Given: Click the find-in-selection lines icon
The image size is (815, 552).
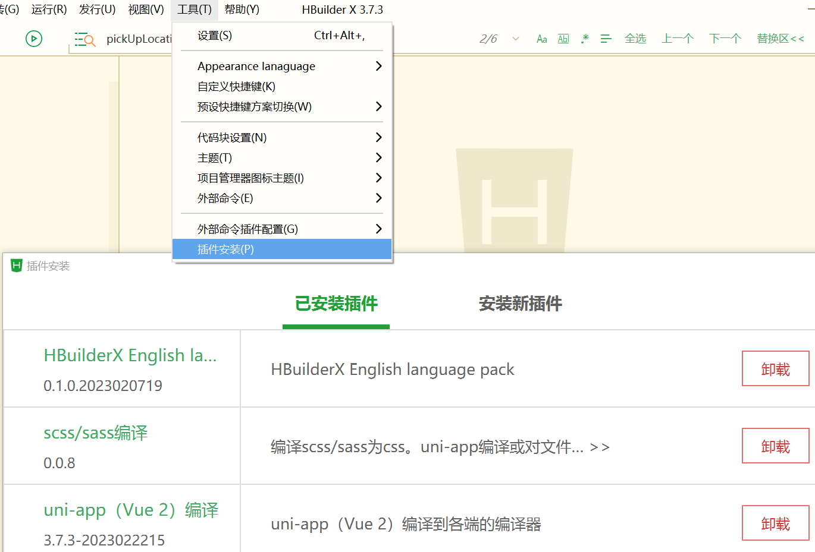Looking at the screenshot, I should pos(606,39).
